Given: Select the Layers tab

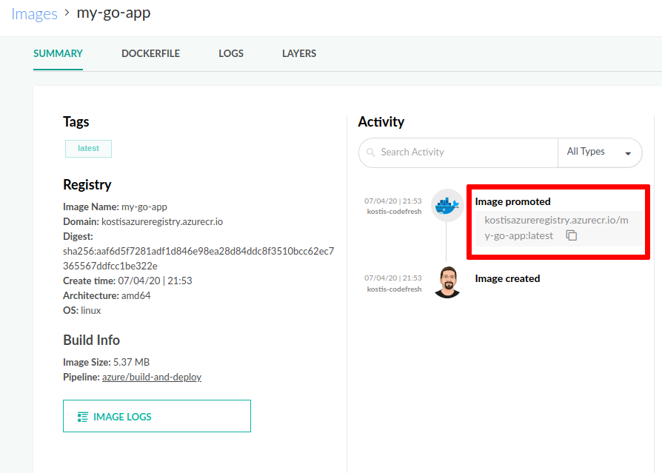Looking at the screenshot, I should (299, 53).
